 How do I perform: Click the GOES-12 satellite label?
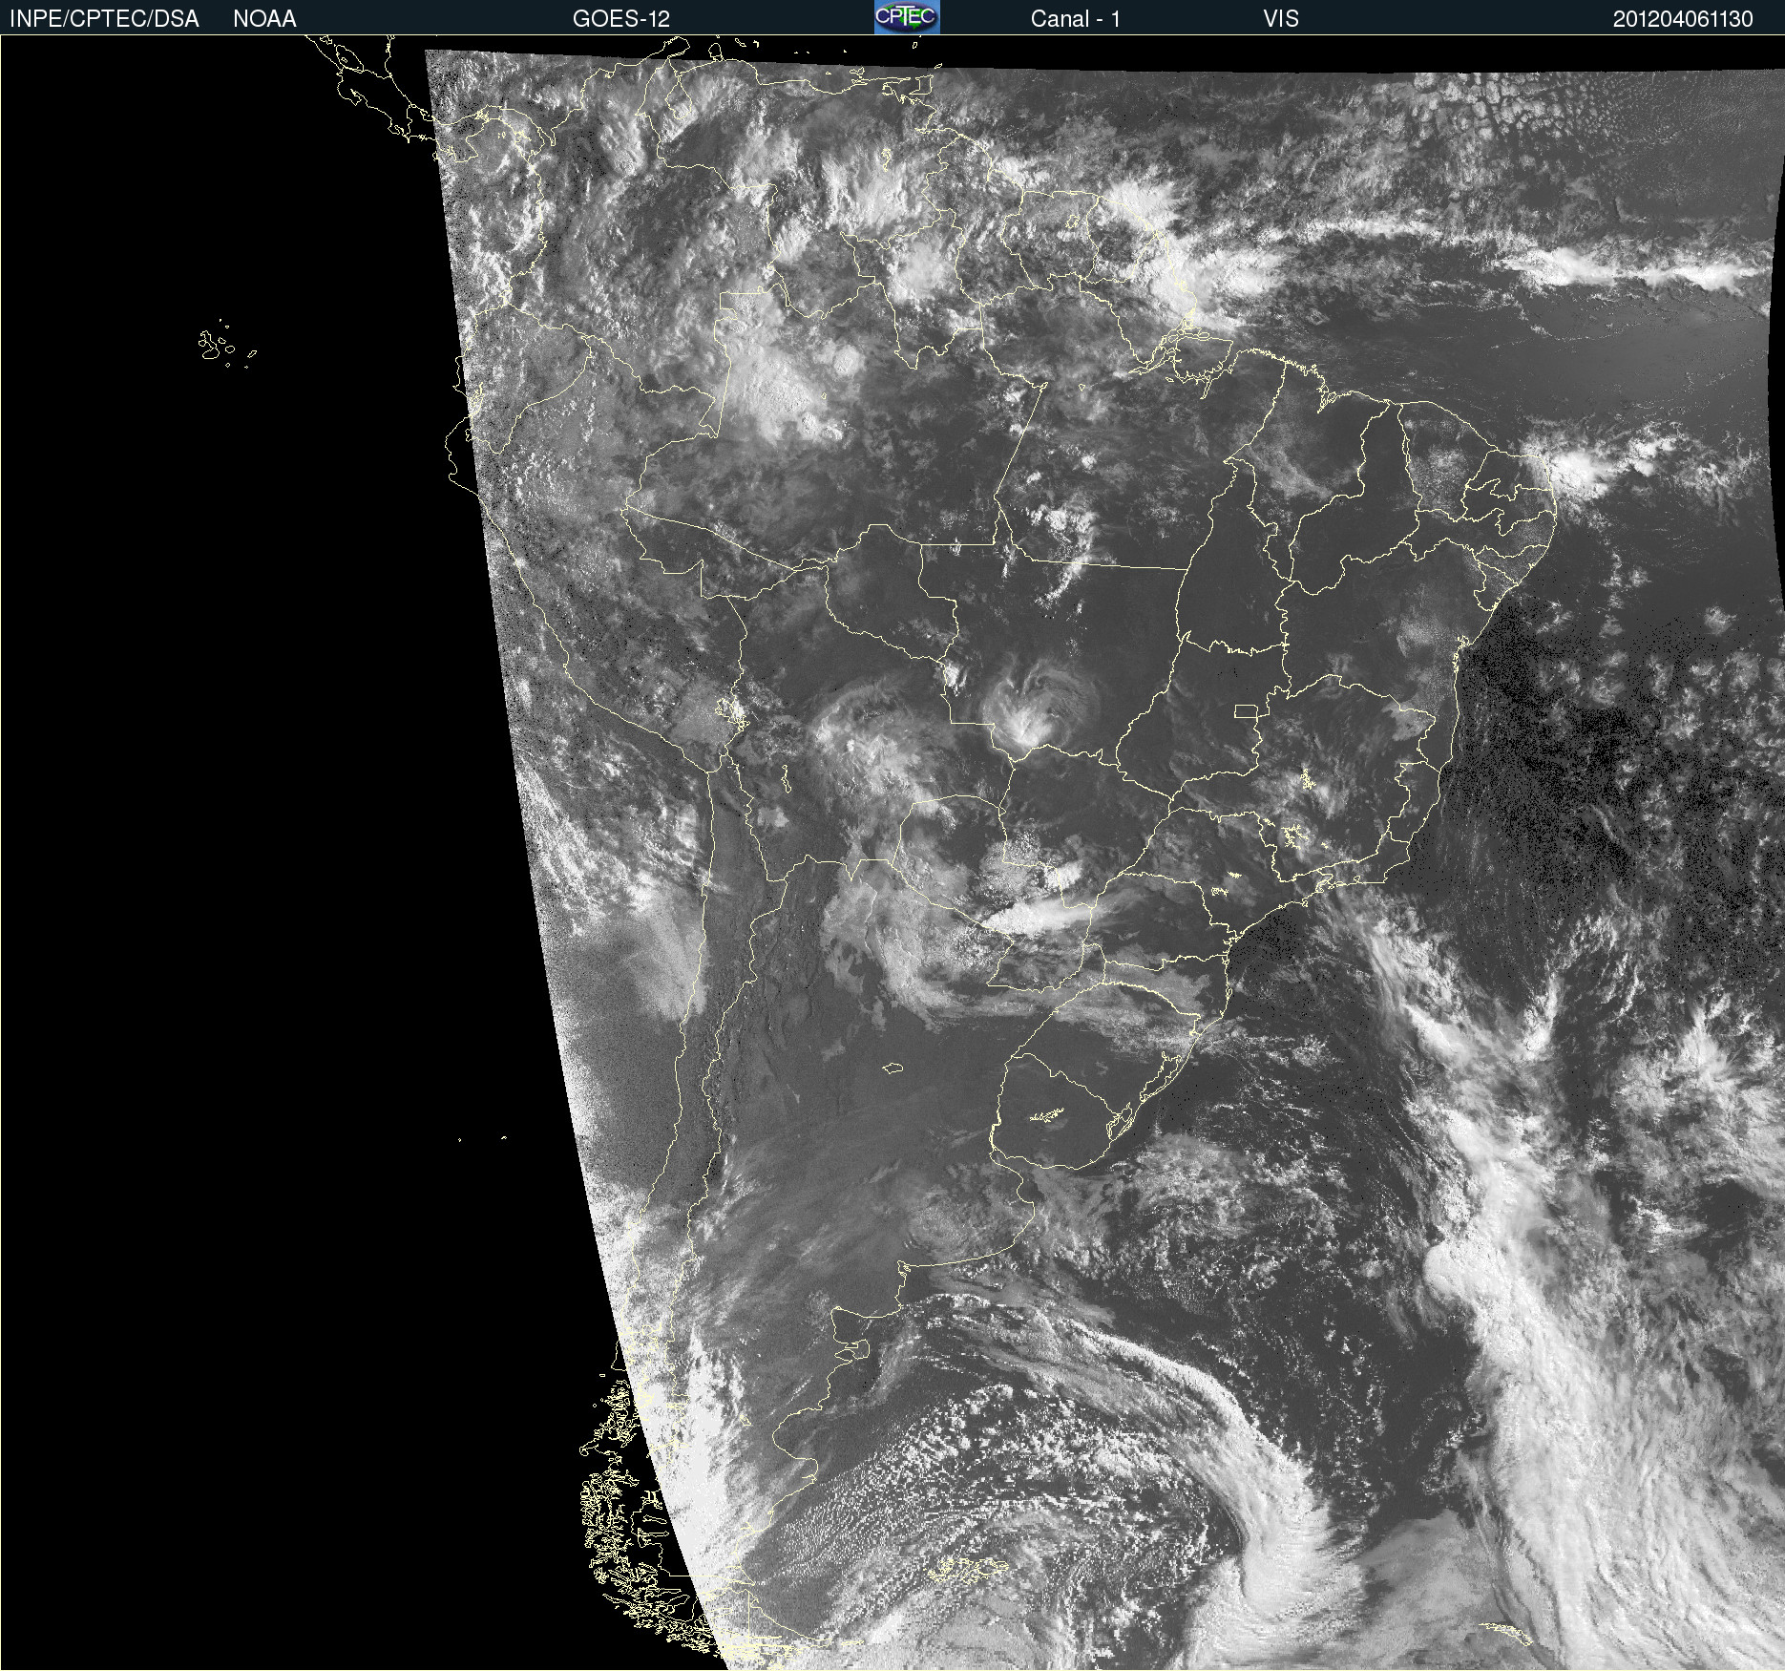(x=621, y=19)
